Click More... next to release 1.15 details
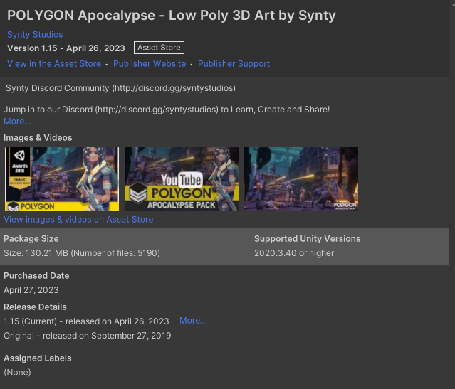This screenshot has height=389, width=455. 193,321
